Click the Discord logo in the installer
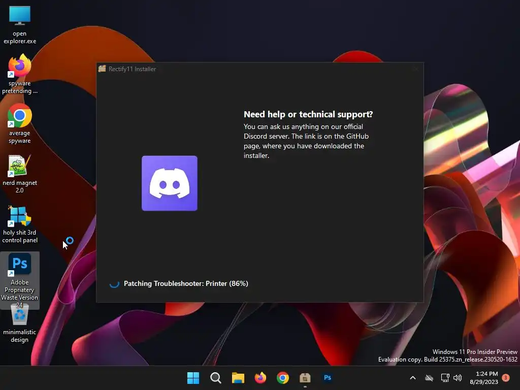The height and width of the screenshot is (390, 520). point(170,183)
